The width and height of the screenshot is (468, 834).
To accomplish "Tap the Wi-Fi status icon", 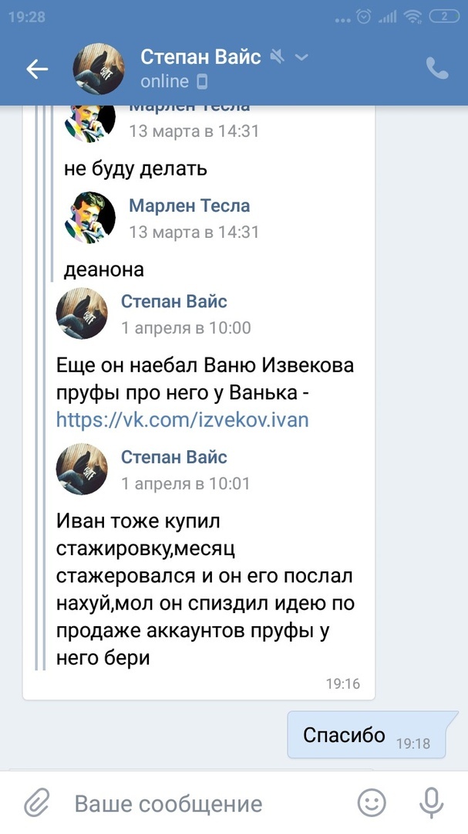I will (412, 16).
